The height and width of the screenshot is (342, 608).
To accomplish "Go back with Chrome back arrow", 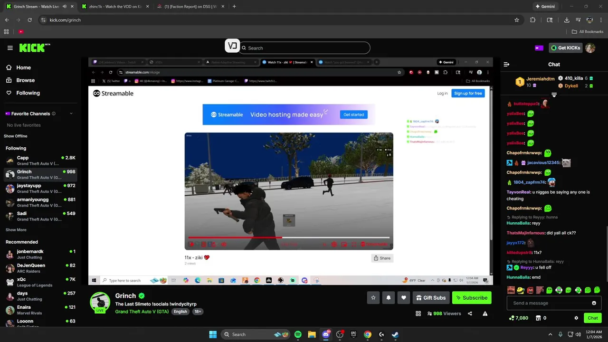I will click(7, 20).
